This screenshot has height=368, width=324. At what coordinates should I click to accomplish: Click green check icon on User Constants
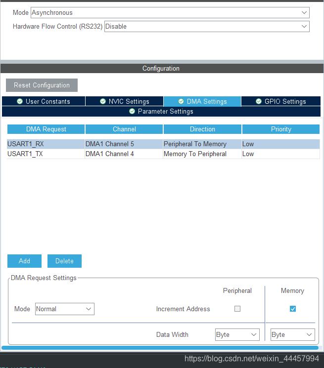click(x=20, y=101)
